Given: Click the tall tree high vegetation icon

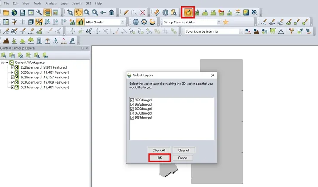Looking at the screenshot, I should pyautogui.click(x=31, y=41).
